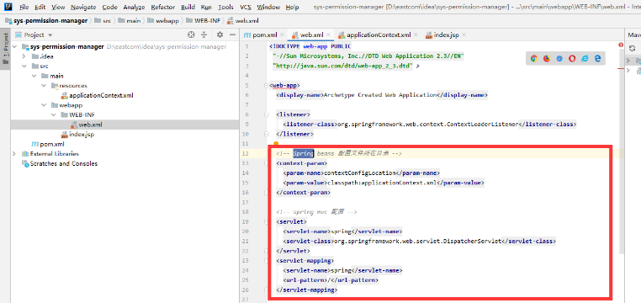
Task: Fold the servlet tag at line 19
Action: point(266,221)
